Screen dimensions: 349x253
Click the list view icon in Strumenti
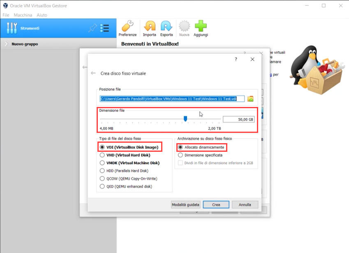click(x=105, y=28)
